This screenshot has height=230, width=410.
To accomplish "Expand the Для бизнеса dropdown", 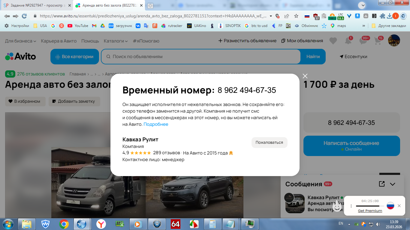I will tap(21, 41).
